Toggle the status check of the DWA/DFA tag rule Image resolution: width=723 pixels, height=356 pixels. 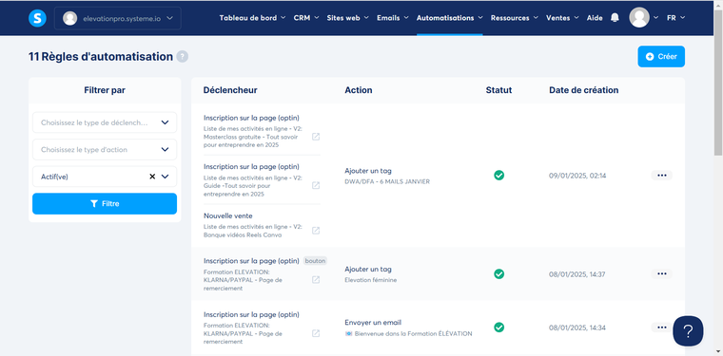click(x=498, y=176)
